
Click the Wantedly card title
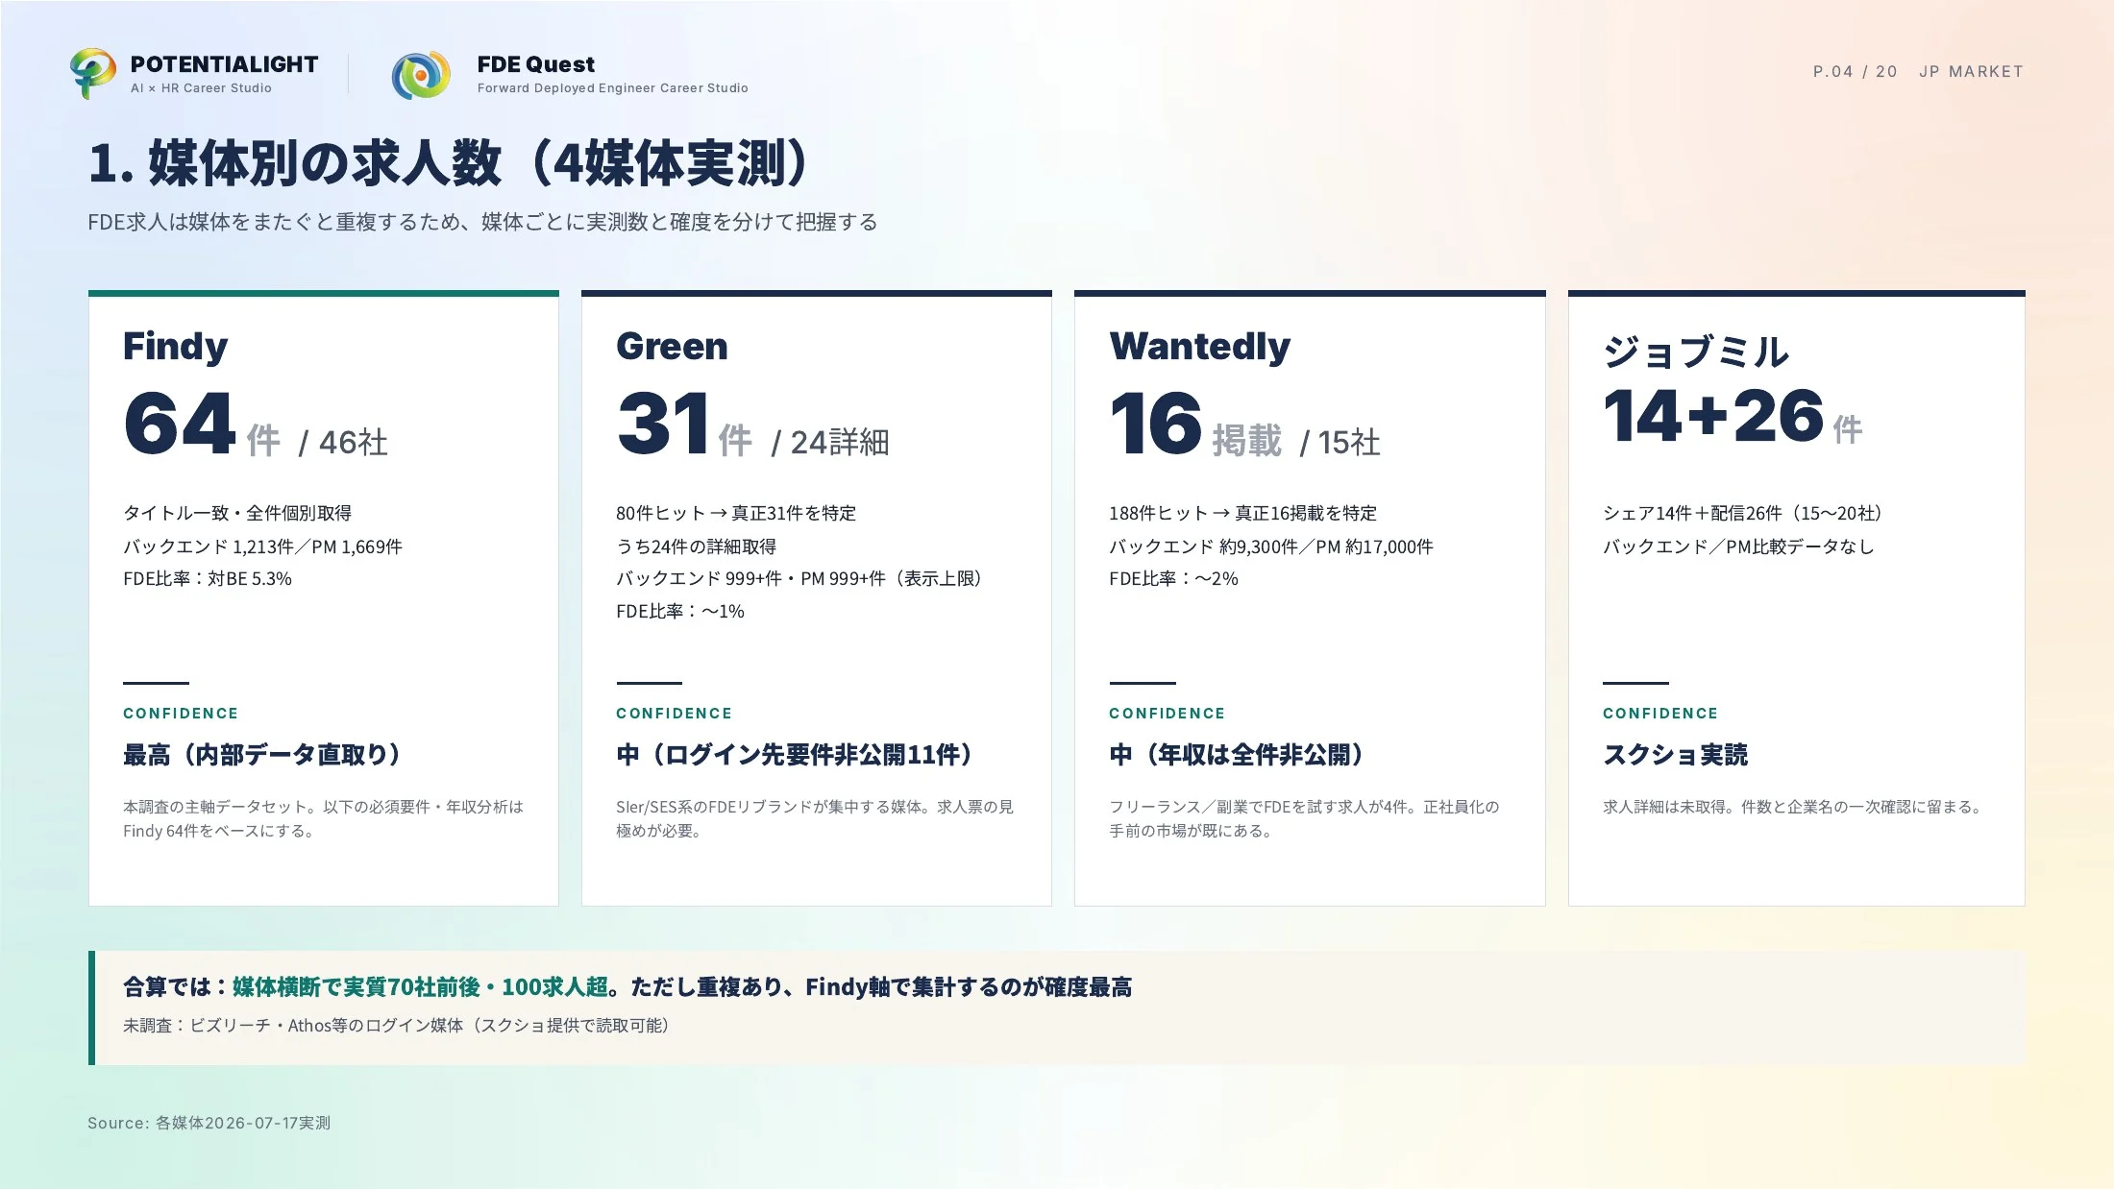(1199, 346)
